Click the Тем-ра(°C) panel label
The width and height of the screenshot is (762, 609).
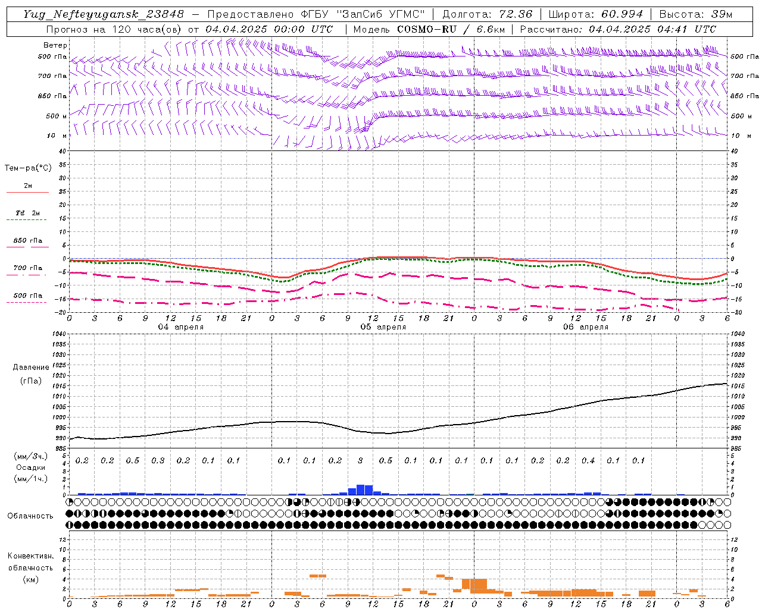point(28,168)
